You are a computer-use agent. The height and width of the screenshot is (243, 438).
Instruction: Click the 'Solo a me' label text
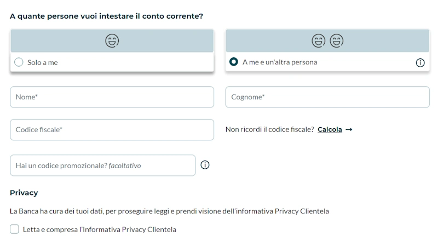[x=42, y=62]
